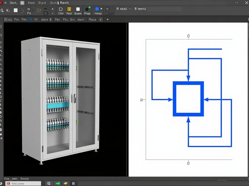Click the upper-left small view icon after Heop
249x186 pixels.
tap(107, 9)
